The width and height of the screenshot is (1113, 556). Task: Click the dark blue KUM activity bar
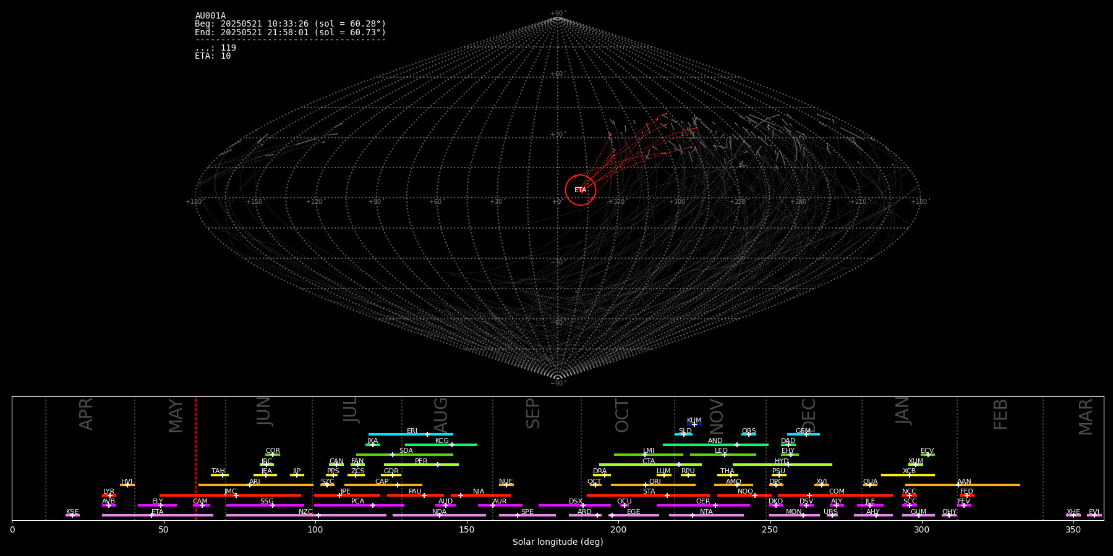694,424
